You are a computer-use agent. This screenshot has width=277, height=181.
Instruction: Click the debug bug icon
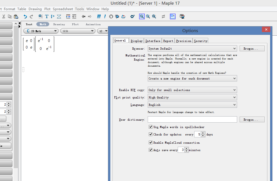117,16
